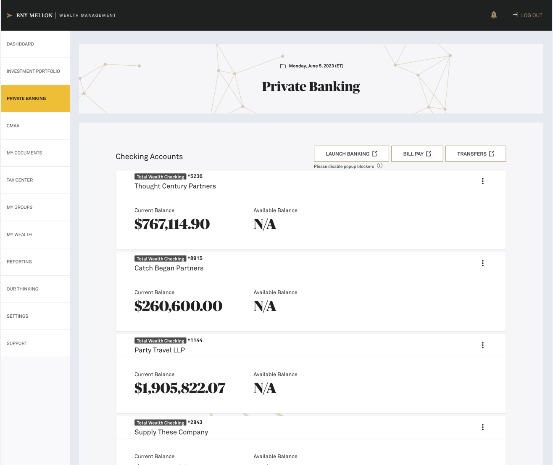Click BNY Mellon Wealth Management title
553x465 pixels.
(66, 16)
